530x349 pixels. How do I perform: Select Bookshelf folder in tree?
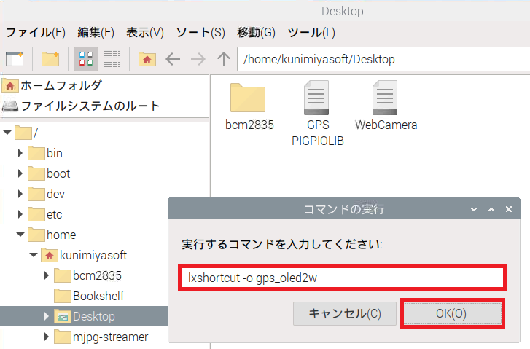89,296
